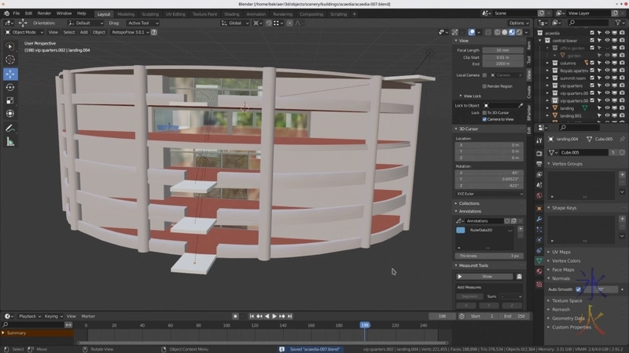629x353 pixels.
Task: Select the Scale tool
Action: (x=10, y=100)
